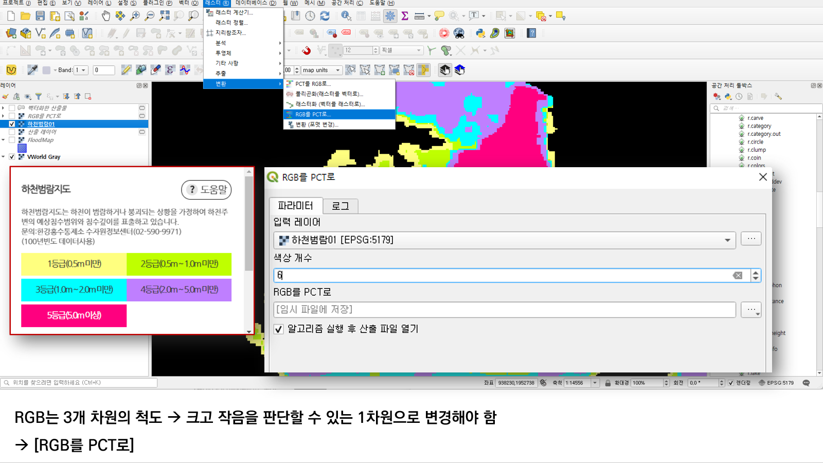Open project using the folder icon

click(25, 16)
